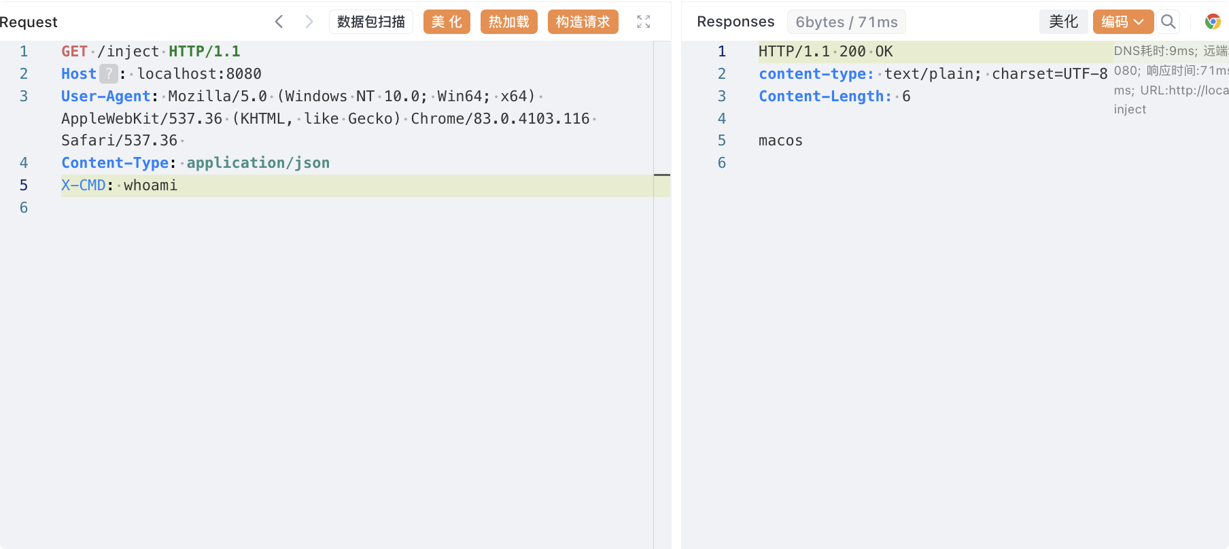This screenshot has height=549, width=1229.
Task: Click the 构造请求 button
Action: 583,22
